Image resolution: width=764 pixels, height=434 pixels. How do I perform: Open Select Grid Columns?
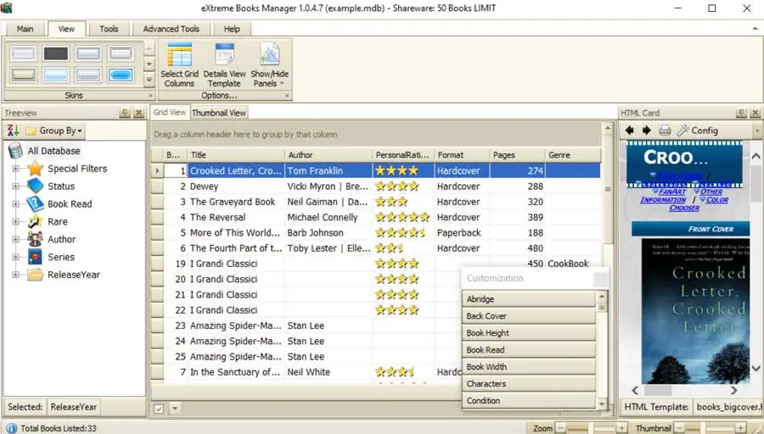(179, 64)
